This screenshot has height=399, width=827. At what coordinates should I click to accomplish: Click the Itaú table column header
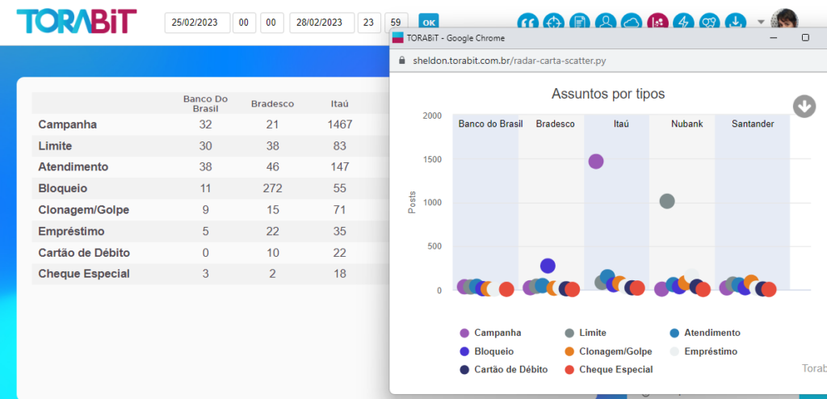pyautogui.click(x=340, y=104)
